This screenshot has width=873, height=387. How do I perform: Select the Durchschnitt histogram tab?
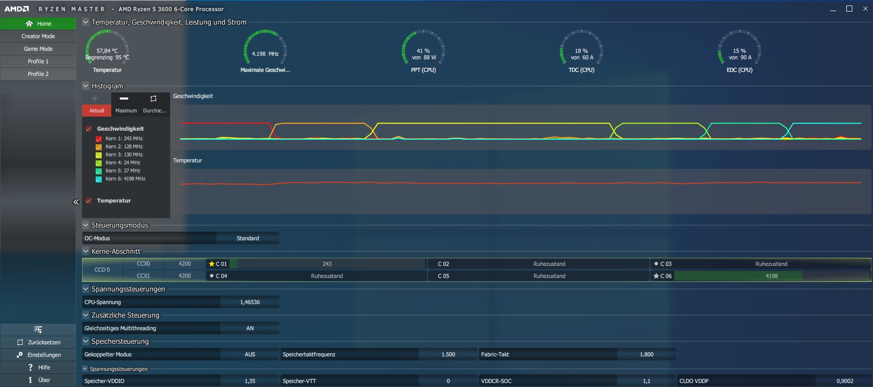(155, 111)
